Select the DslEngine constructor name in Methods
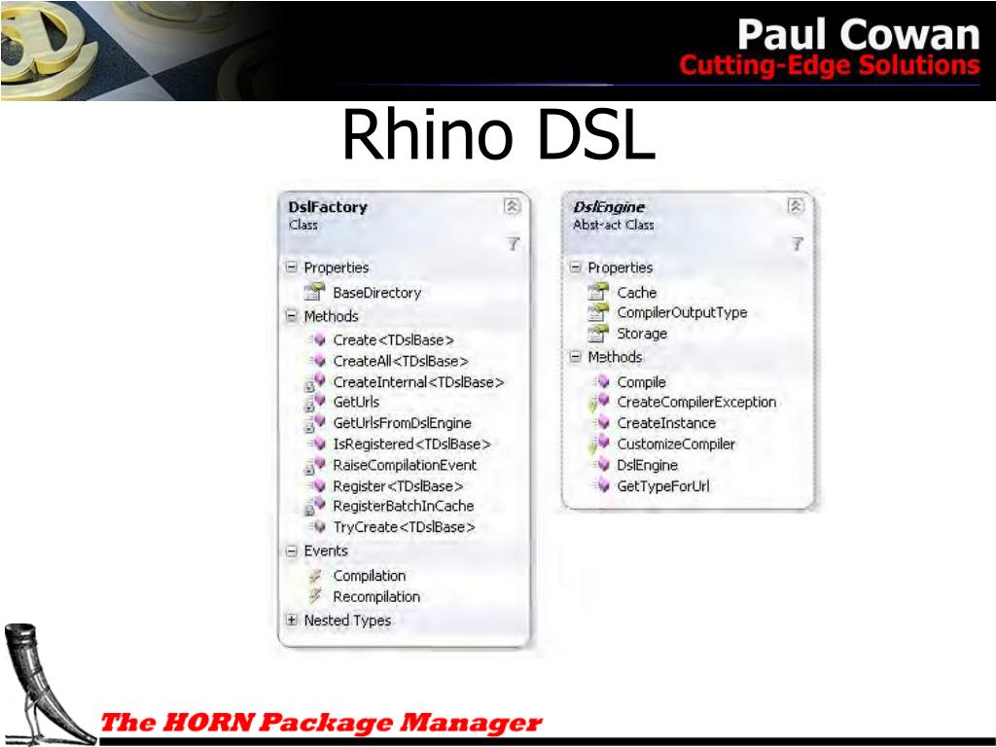This screenshot has height=747, width=996. click(x=647, y=466)
